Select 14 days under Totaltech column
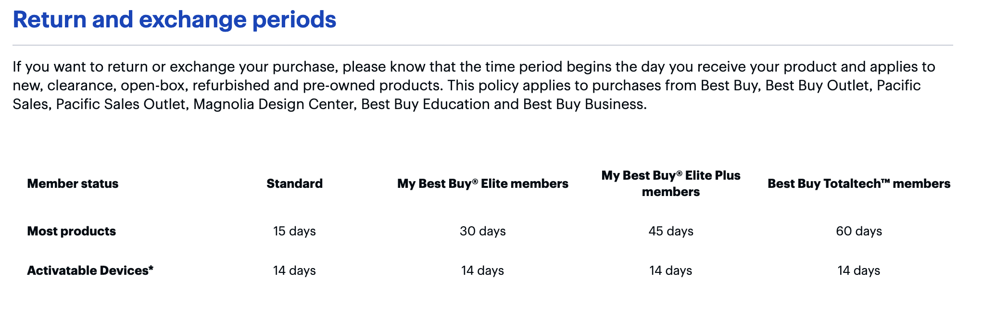Screen dimensions: 983x319 click(858, 270)
